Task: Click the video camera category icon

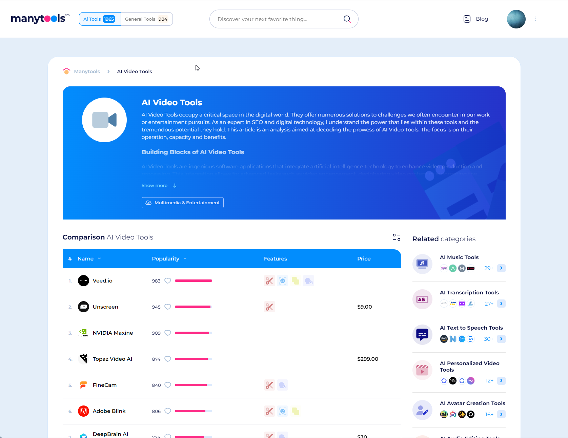Action: (x=104, y=120)
